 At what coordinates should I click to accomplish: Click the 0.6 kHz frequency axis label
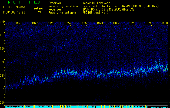tap(2, 103)
